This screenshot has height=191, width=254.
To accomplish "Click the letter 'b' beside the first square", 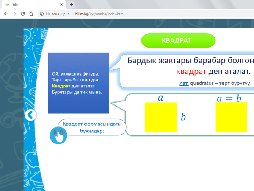I will [183, 117].
